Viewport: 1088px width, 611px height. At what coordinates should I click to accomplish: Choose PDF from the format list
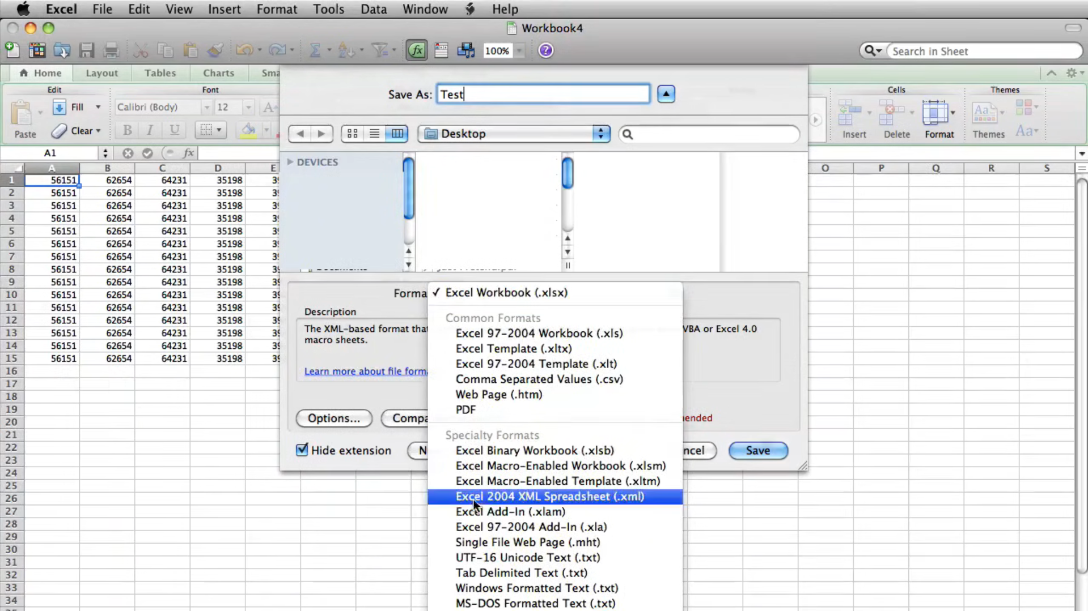(465, 410)
